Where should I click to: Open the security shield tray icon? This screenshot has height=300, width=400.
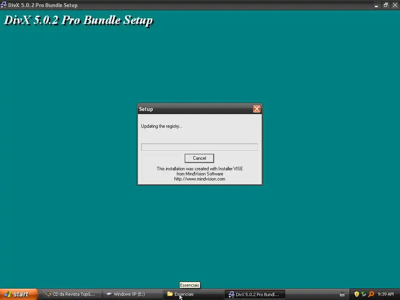(357, 294)
